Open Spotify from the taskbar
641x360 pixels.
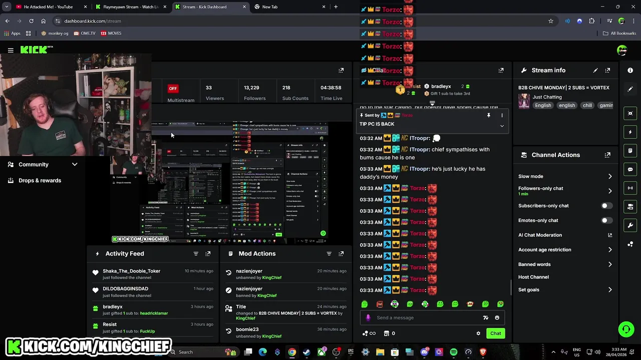454,352
